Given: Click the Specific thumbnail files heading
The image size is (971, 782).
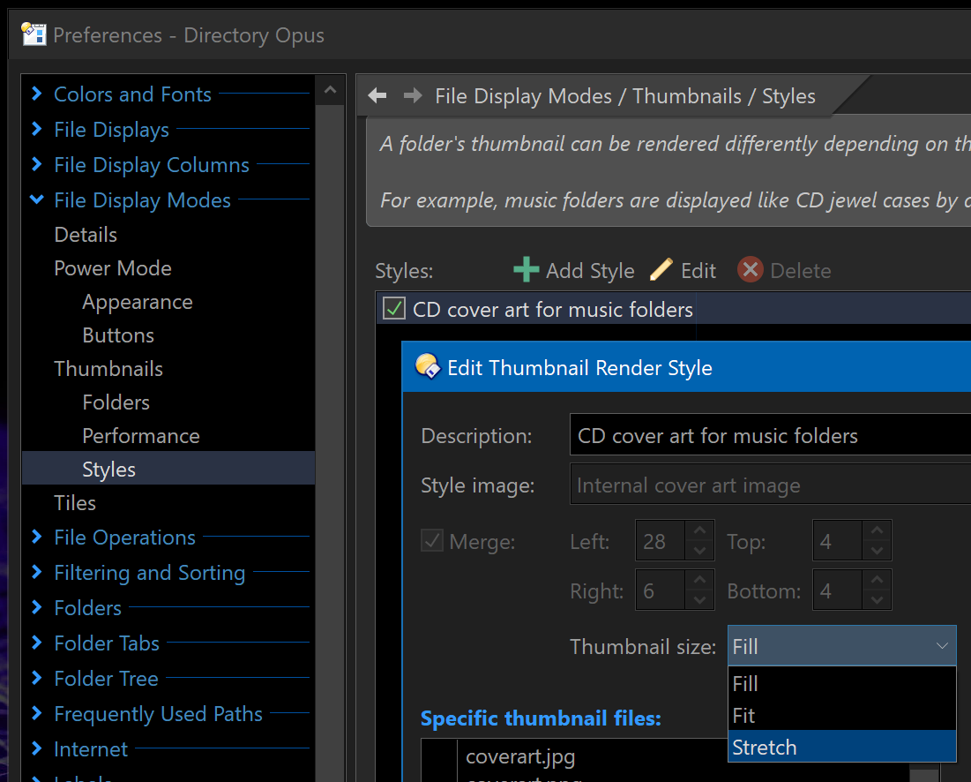Looking at the screenshot, I should (x=541, y=718).
